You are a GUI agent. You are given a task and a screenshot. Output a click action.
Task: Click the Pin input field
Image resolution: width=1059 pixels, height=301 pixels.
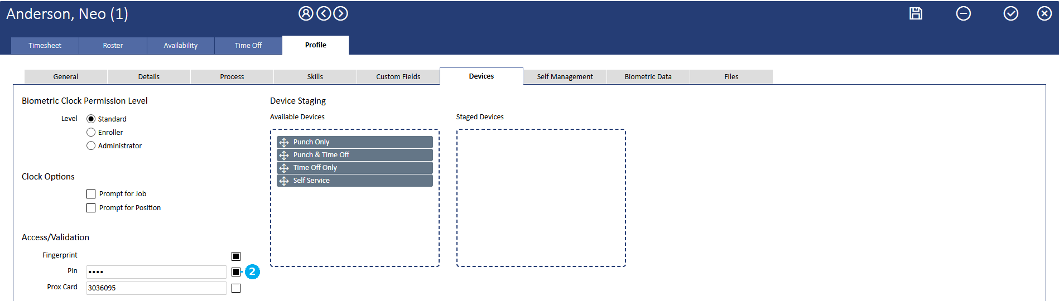click(156, 272)
